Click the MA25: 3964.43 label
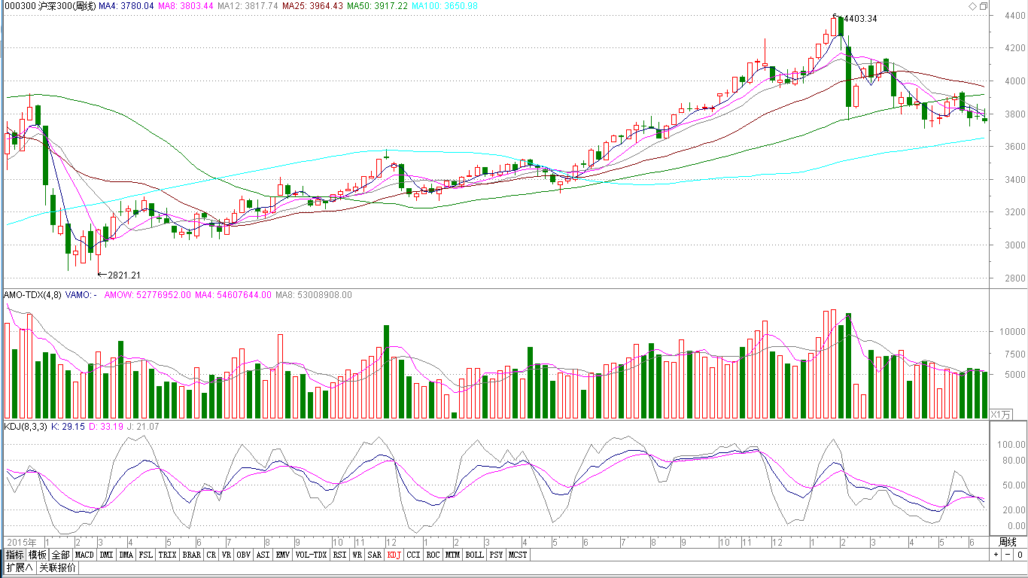Viewport: 1028px width, 578px height. click(312, 6)
